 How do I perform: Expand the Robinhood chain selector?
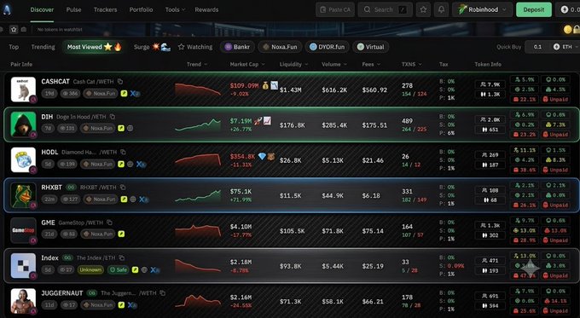[482, 9]
